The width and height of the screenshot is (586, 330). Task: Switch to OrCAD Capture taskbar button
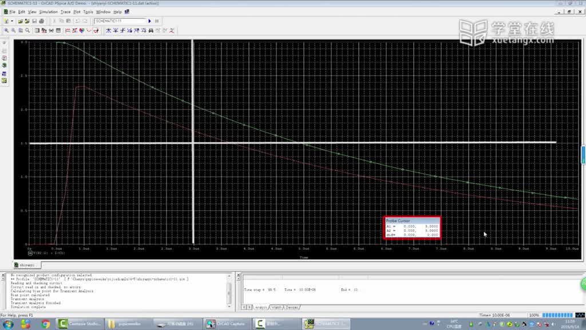pos(227,324)
